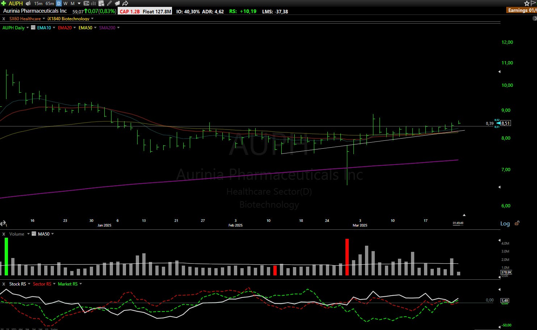
Task: Click the EMA50 indicator label
Action: tap(85, 27)
